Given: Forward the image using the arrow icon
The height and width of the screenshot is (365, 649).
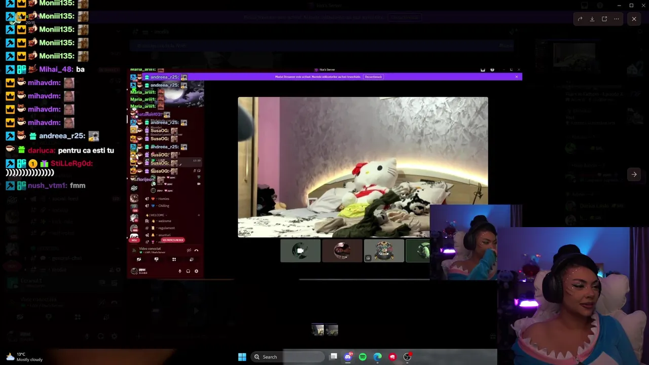Looking at the screenshot, I should (x=580, y=19).
